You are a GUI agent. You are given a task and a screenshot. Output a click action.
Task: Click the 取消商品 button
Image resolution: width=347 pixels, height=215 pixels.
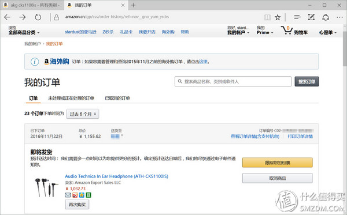click(277, 178)
